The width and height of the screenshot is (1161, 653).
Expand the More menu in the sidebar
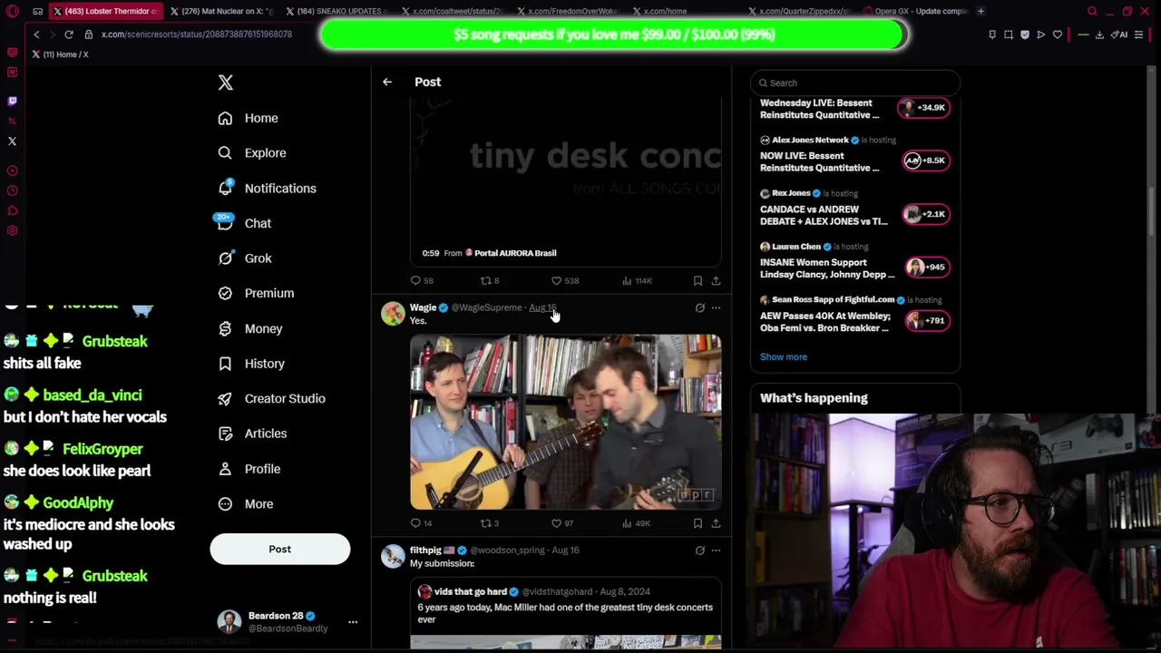[246, 504]
